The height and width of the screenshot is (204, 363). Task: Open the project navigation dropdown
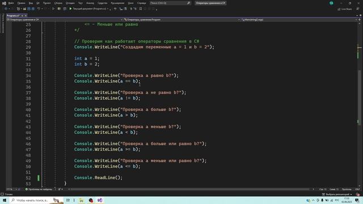pyautogui.click(x=65, y=20)
